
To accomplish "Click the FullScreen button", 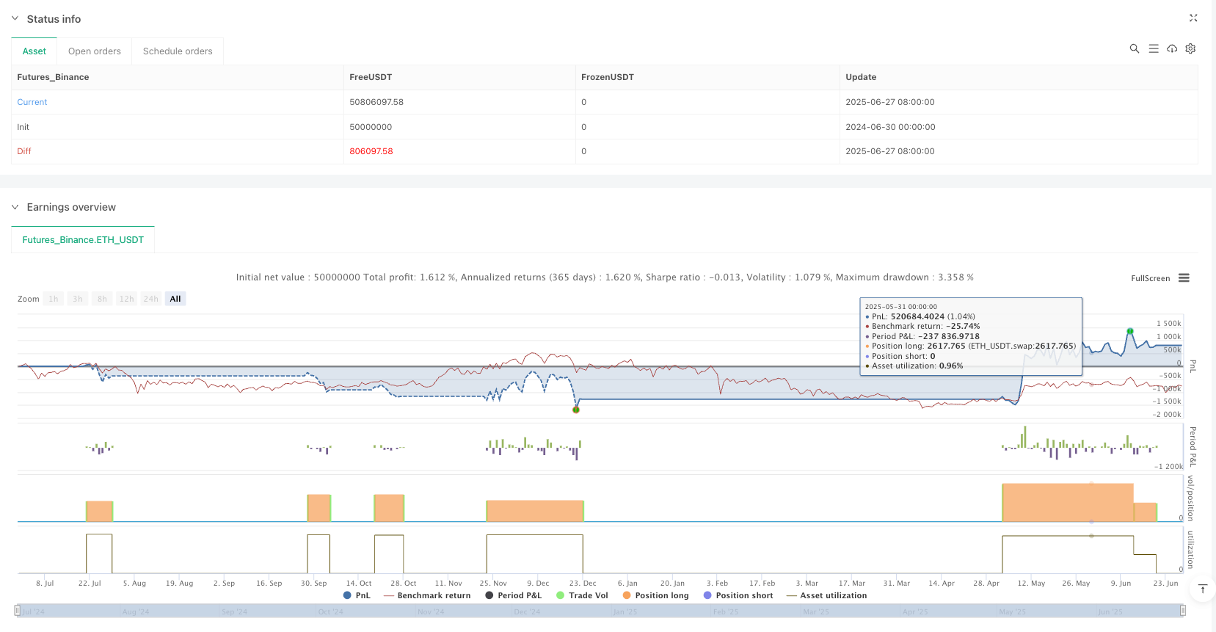I will coord(1150,278).
